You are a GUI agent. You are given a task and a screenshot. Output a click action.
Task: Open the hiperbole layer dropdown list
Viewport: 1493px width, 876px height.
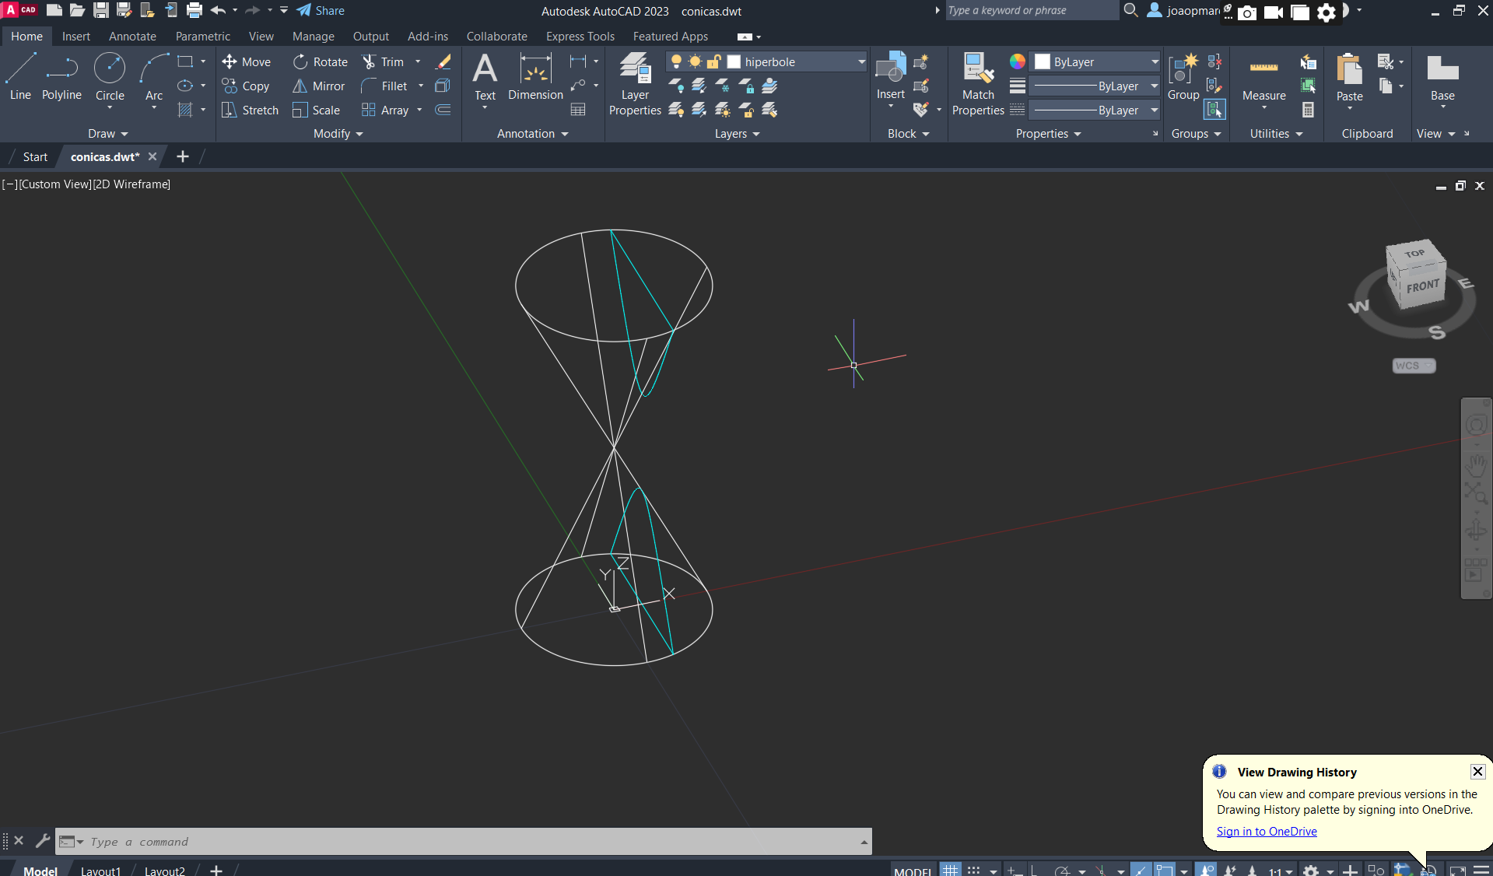point(861,62)
